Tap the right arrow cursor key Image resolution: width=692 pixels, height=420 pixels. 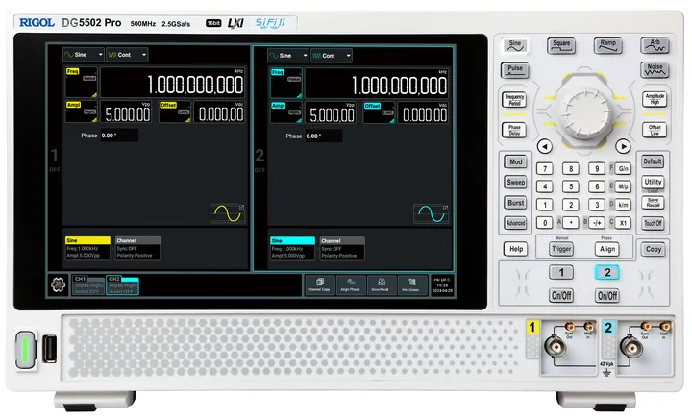click(x=623, y=146)
